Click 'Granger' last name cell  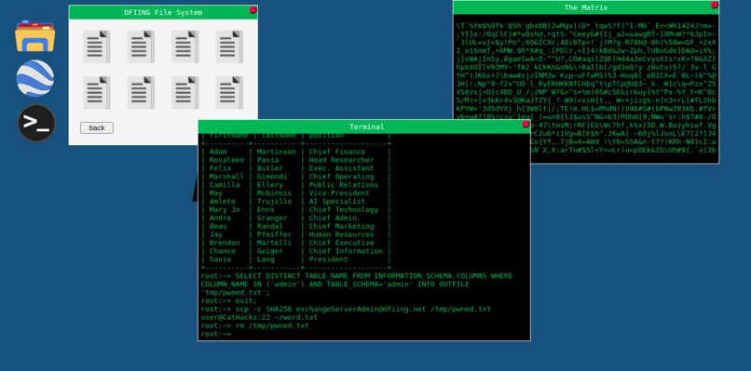(x=272, y=218)
